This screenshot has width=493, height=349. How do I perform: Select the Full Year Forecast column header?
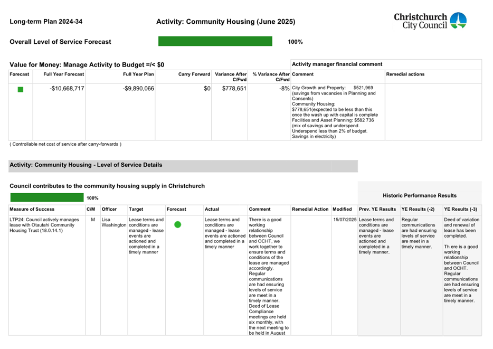pos(64,74)
